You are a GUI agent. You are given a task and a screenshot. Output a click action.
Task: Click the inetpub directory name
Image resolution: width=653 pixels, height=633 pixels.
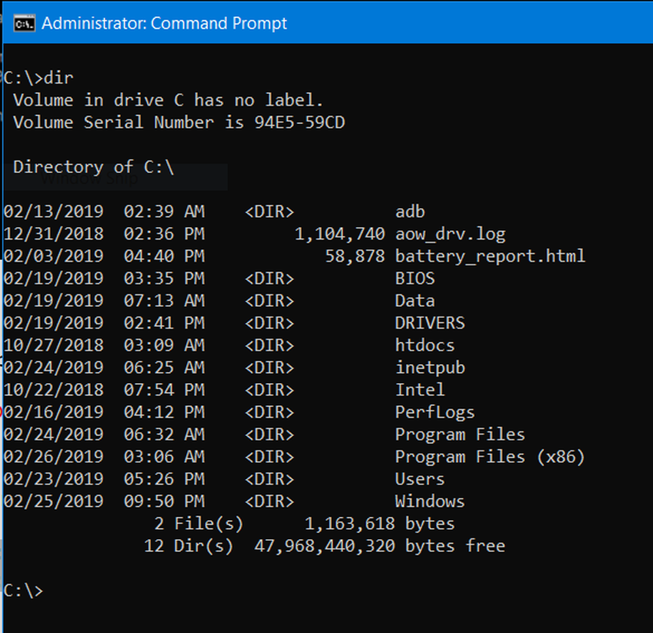430,367
